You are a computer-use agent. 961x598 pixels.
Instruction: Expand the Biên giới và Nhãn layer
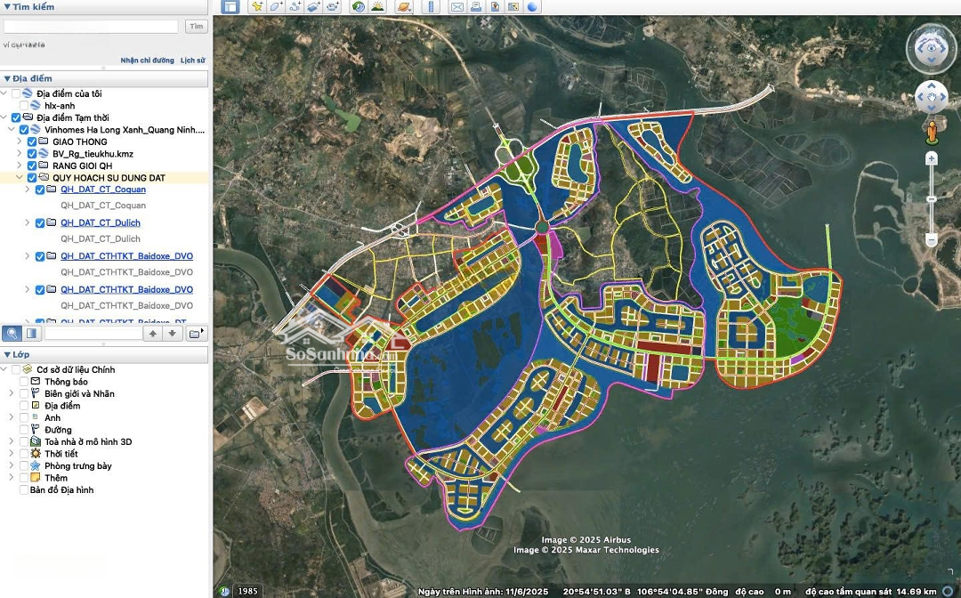(x=12, y=393)
